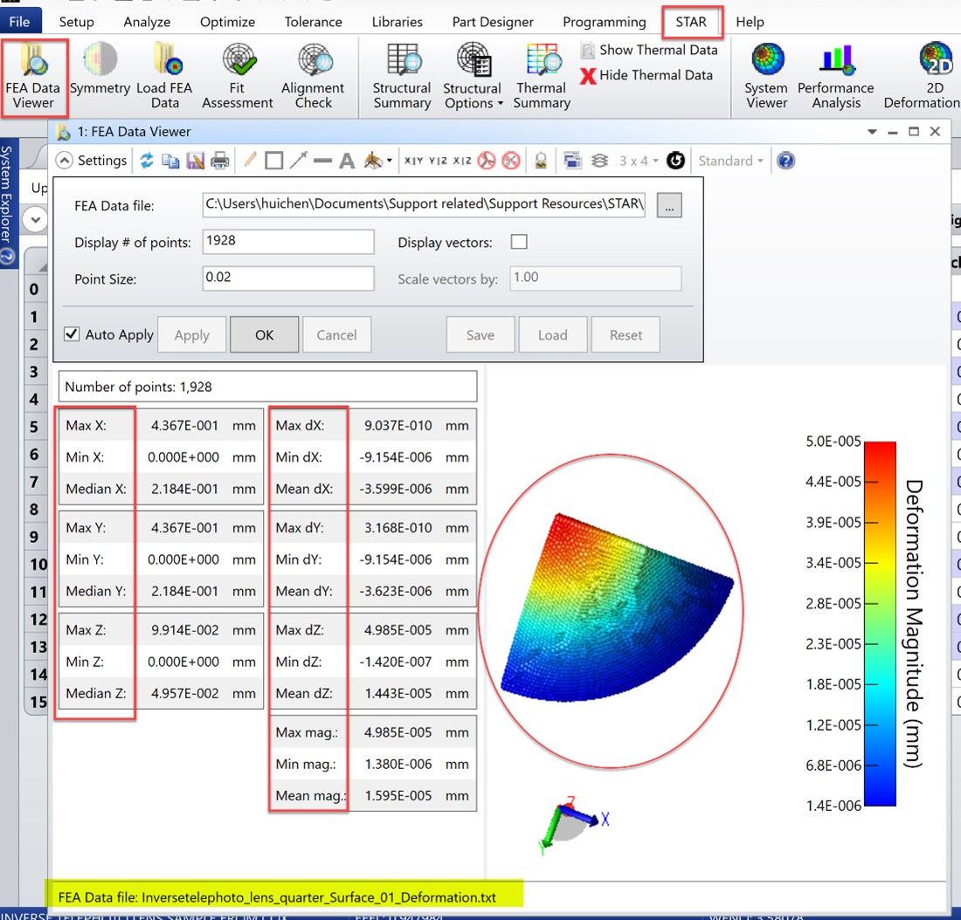Viewport: 961px width, 920px height.
Task: Click the XYZ orientation axes indicator
Action: (x=573, y=824)
